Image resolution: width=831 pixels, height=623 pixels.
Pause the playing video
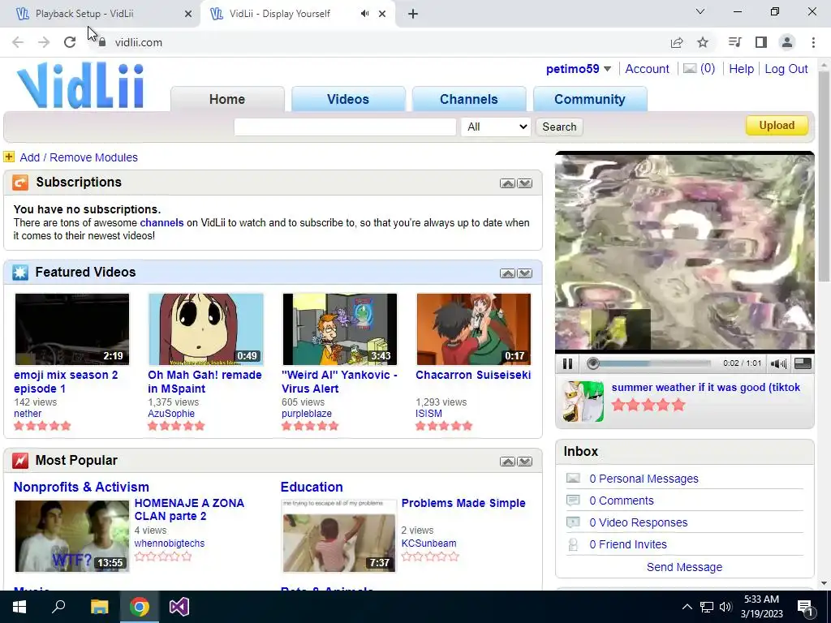tap(567, 363)
